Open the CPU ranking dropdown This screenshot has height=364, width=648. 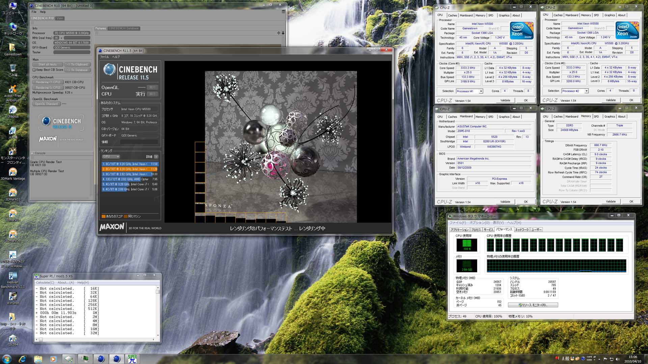[111, 157]
